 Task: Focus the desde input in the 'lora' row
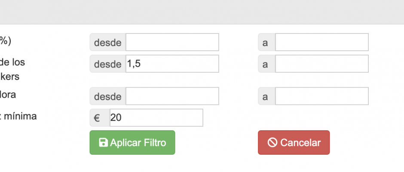pyautogui.click(x=172, y=96)
